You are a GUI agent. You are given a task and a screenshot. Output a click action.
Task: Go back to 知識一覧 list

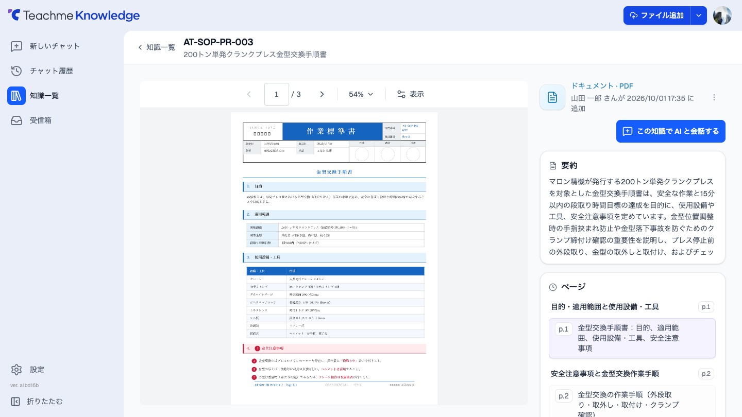(x=156, y=47)
